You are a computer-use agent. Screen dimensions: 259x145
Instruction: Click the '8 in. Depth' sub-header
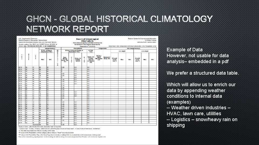pyautogui.click(x=145, y=51)
